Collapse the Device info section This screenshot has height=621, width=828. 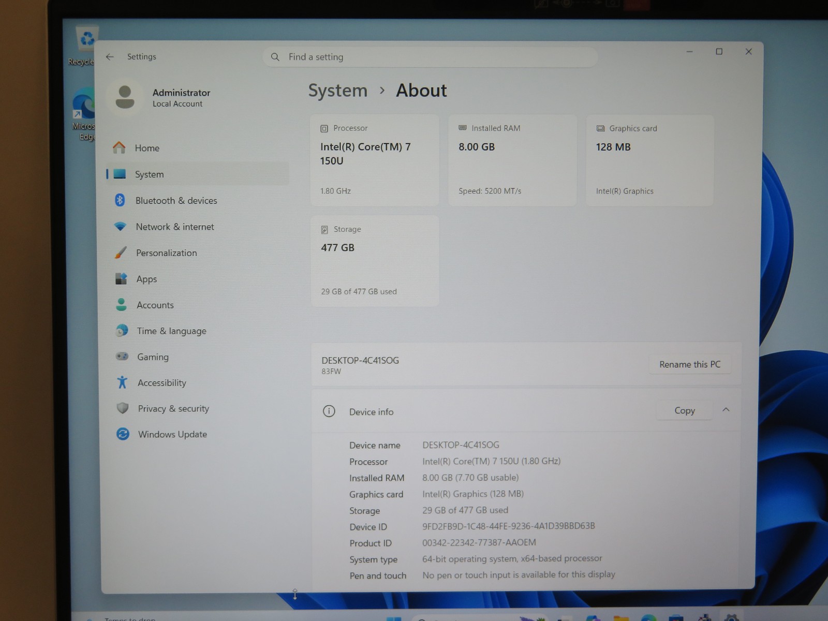(726, 410)
